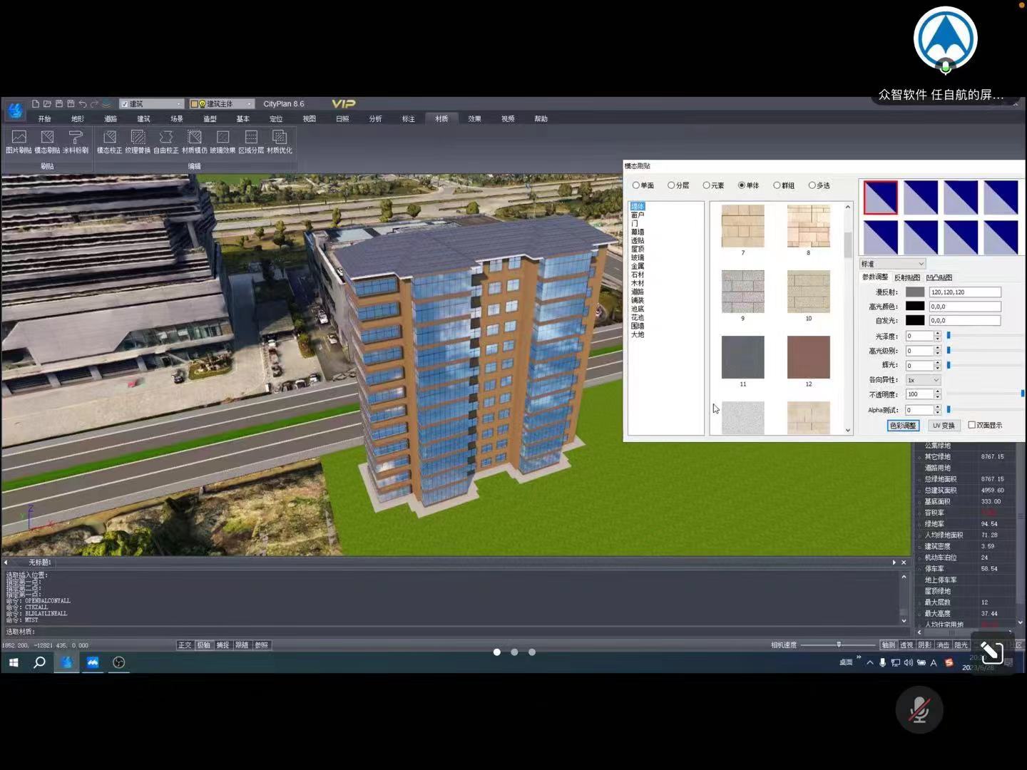1027x770 pixels.
Task: Expand the 各向异性 1x dropdown
Action: point(923,380)
